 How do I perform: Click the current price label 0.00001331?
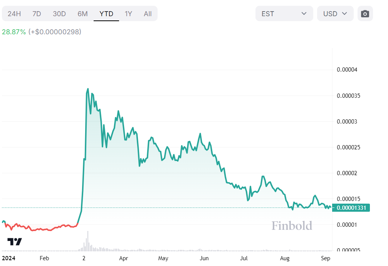pos(351,207)
